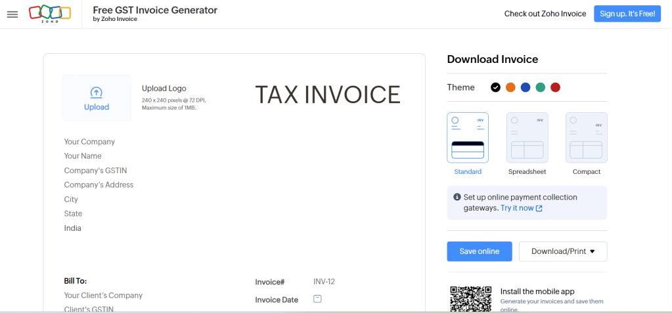Viewport: 672px width, 313px height.
Task: Choose the orange theme color
Action: [510, 87]
